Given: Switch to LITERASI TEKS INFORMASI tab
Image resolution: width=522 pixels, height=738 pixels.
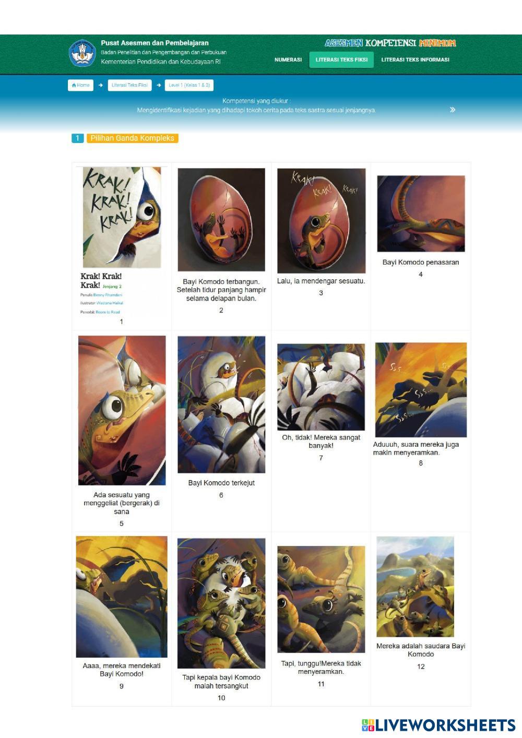Looking at the screenshot, I should tap(415, 59).
